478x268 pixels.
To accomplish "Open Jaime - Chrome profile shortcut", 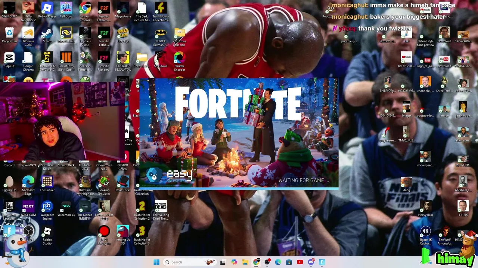I will [85, 11].
